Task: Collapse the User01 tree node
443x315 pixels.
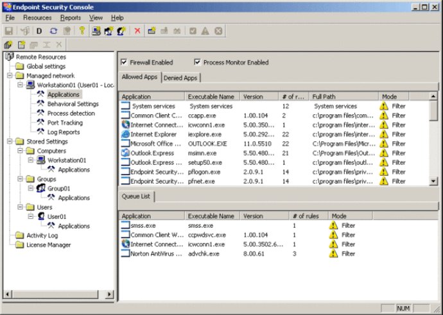Action: pyautogui.click(x=31, y=216)
